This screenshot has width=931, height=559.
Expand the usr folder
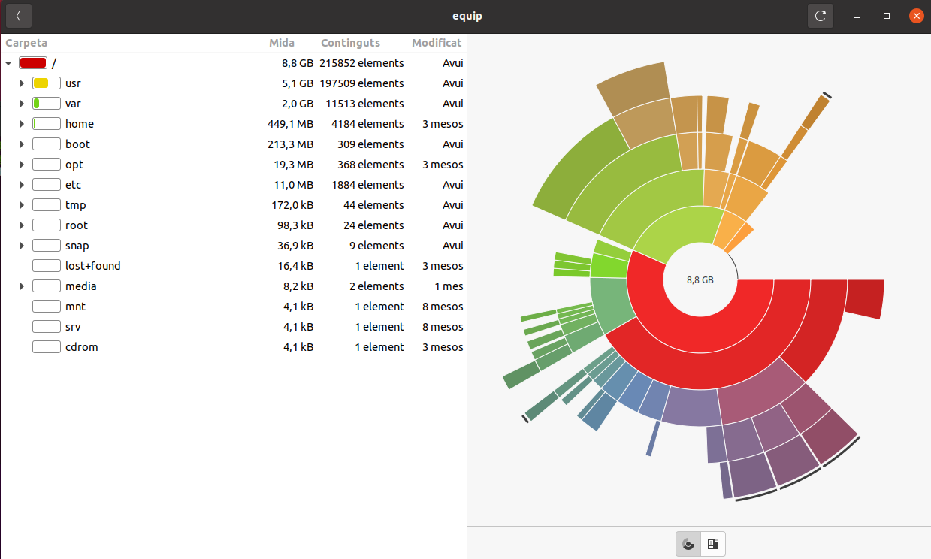click(x=22, y=83)
